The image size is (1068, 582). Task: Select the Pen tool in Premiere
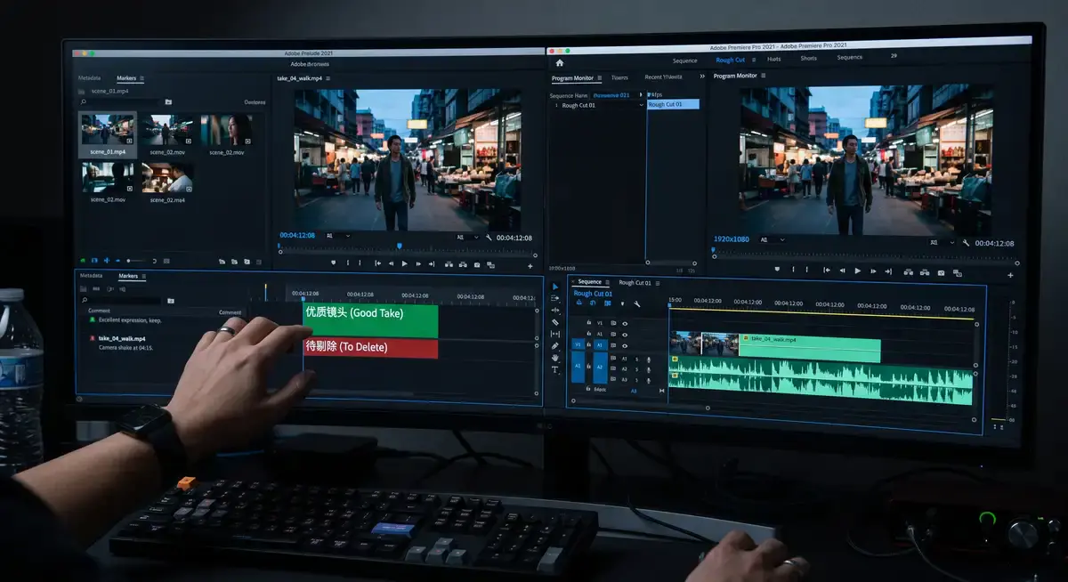pyautogui.click(x=555, y=345)
